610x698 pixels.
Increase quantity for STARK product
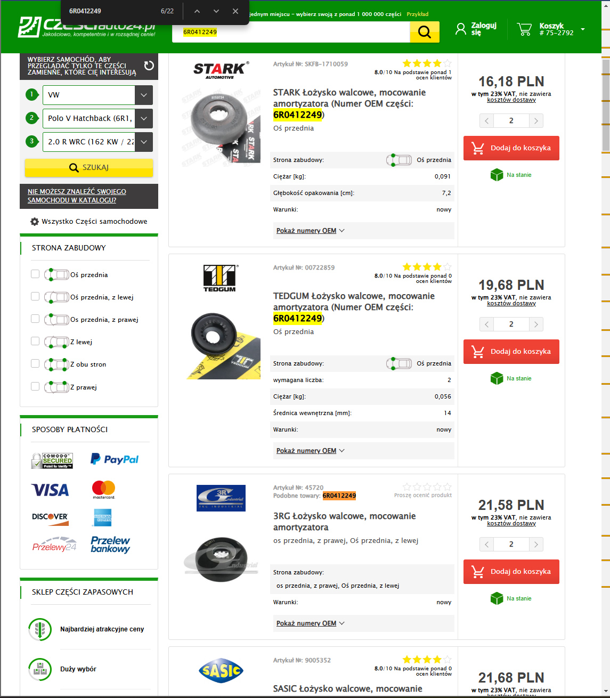[x=536, y=121]
